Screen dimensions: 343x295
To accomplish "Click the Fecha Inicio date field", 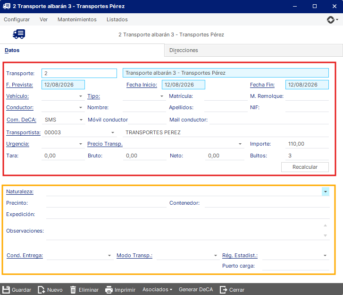I will (x=184, y=85).
